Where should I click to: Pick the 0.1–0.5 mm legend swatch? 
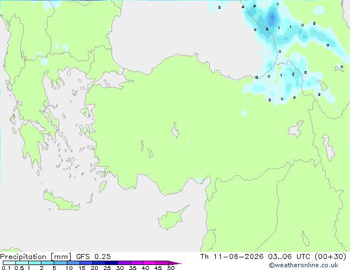pos(9,263)
